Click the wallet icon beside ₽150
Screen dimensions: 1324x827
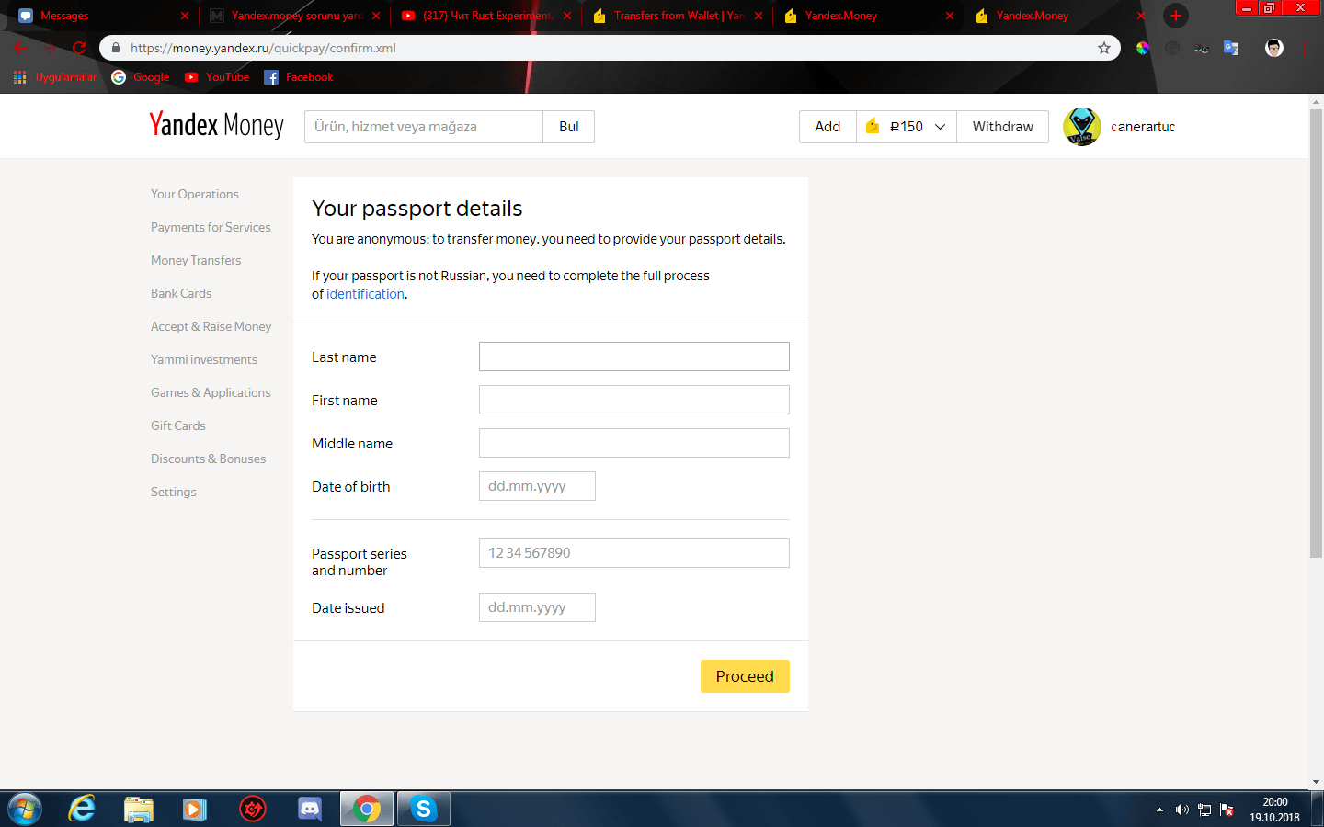873,127
